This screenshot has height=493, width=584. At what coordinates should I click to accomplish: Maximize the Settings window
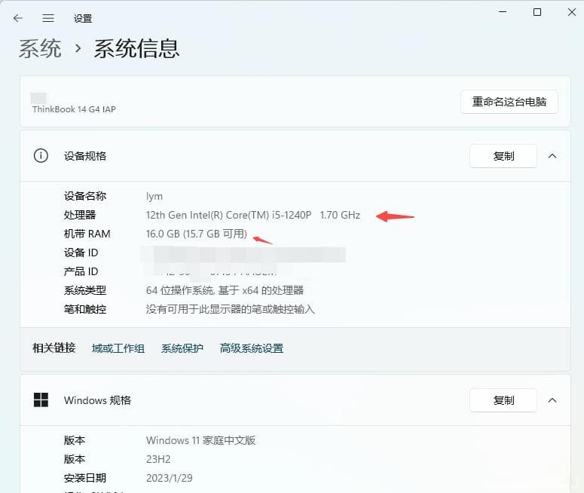[537, 12]
